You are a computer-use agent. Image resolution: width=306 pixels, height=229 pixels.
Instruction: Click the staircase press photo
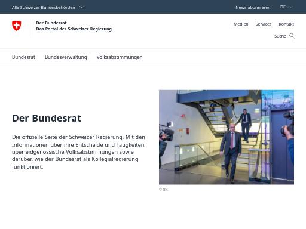(227, 137)
